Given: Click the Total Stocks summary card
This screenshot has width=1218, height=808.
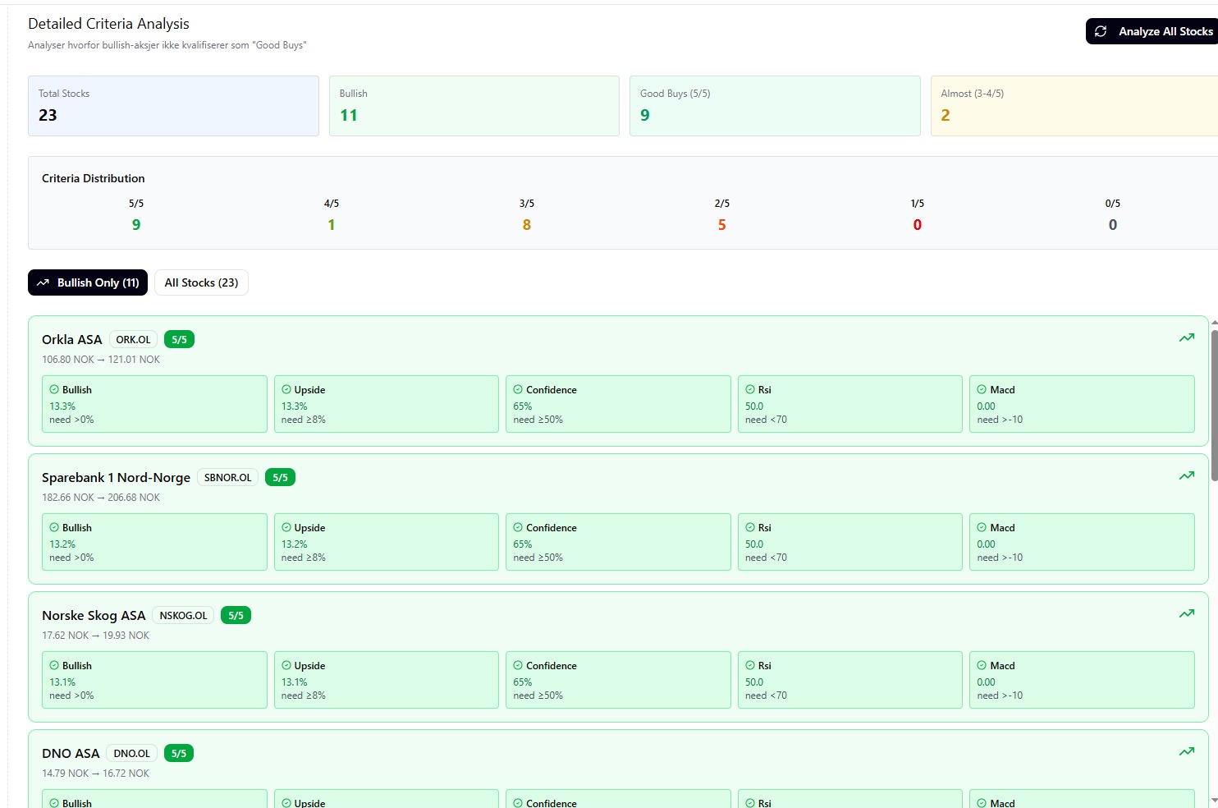Looking at the screenshot, I should coord(173,106).
